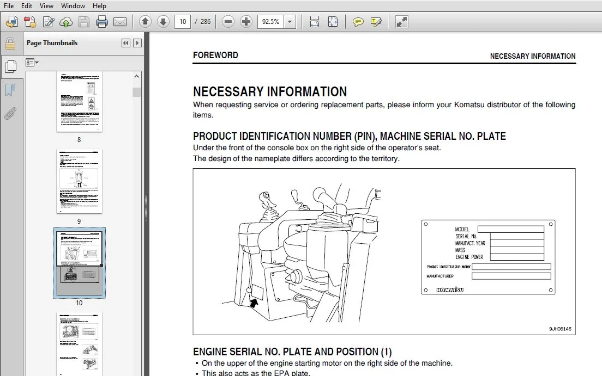Open the Window menu
The height and width of the screenshot is (376, 602).
click(73, 6)
